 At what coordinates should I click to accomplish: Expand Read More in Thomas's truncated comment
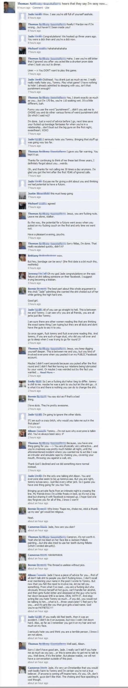(47, 372)
